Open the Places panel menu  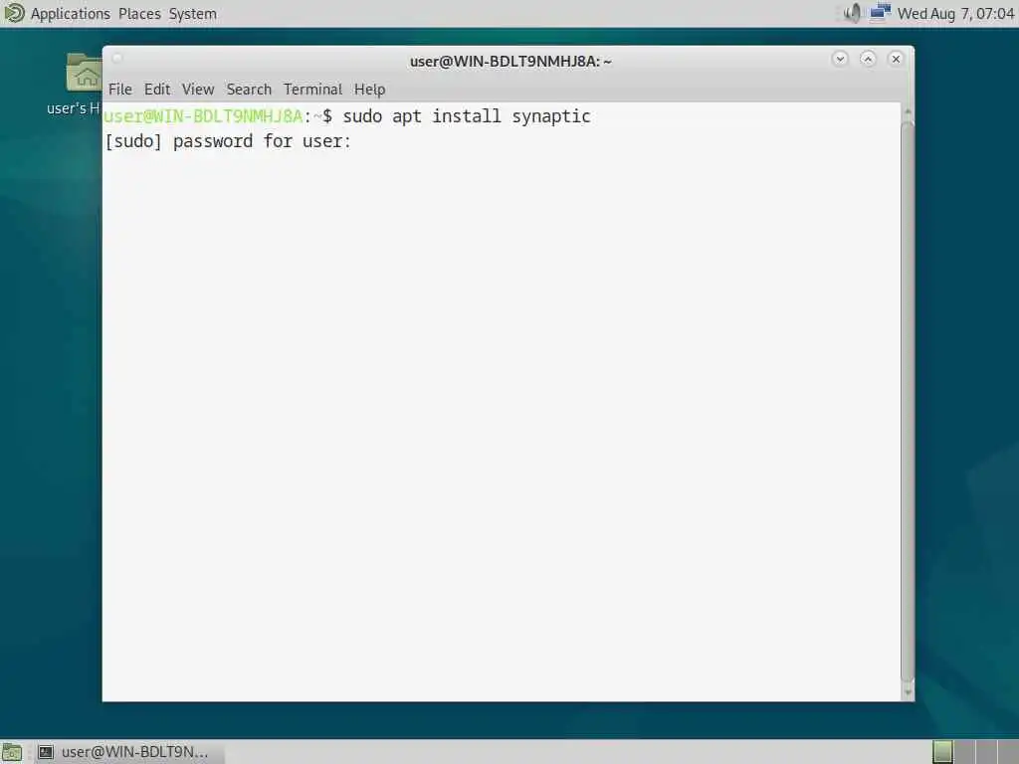click(x=139, y=14)
